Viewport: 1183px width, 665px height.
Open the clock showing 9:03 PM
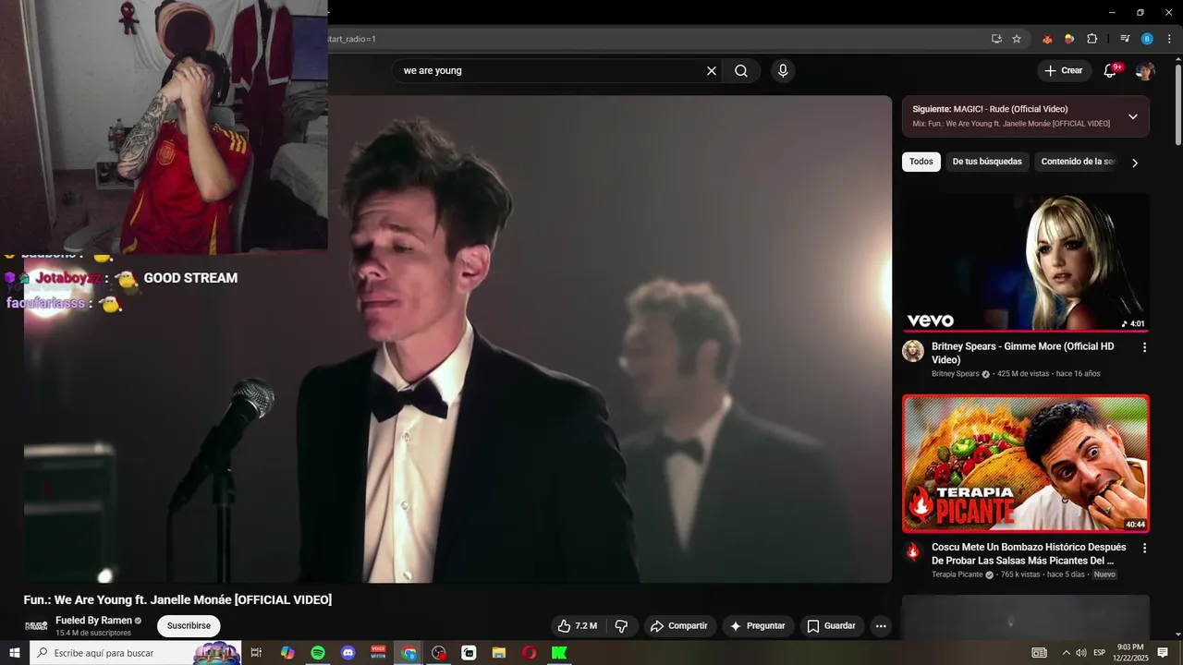[x=1130, y=653]
